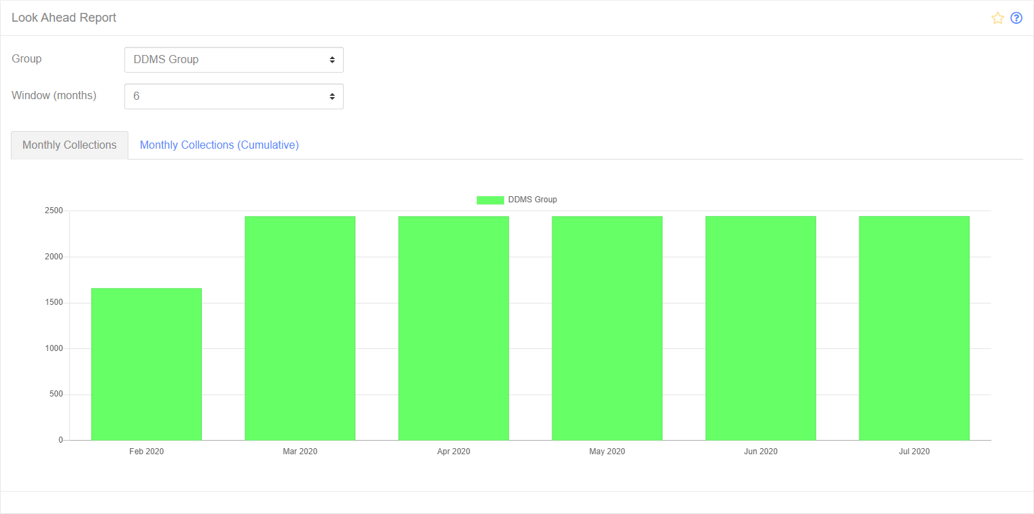1034x514 pixels.
Task: Click the 1000 y-axis value
Action: coord(54,348)
